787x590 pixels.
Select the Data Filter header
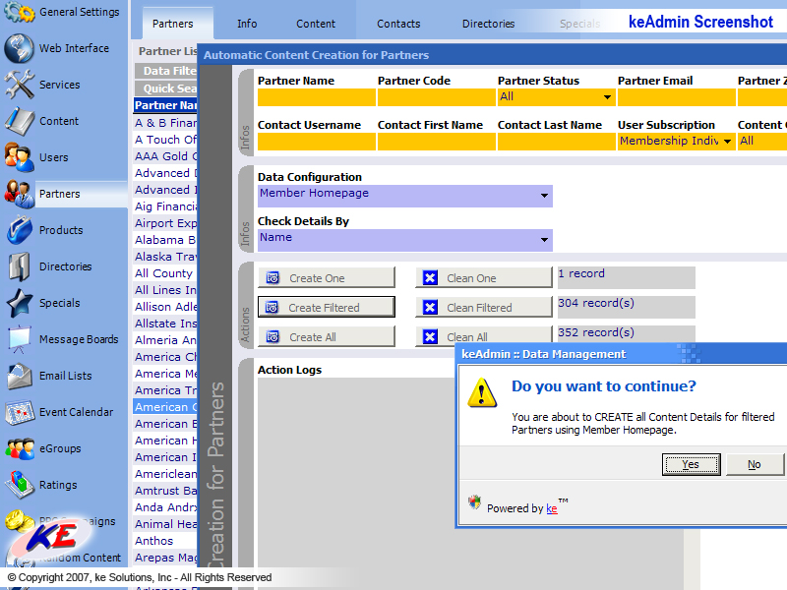[166, 71]
